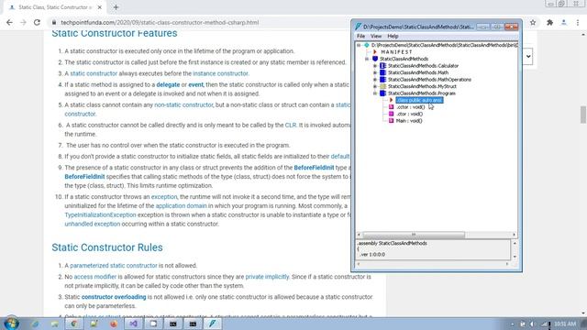587x330 pixels.
Task: Click the MyStruct value-type icon in tree
Action: coord(382,86)
